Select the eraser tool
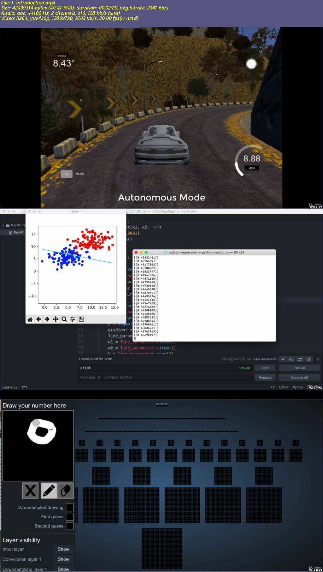This screenshot has height=572, width=323. [66, 491]
